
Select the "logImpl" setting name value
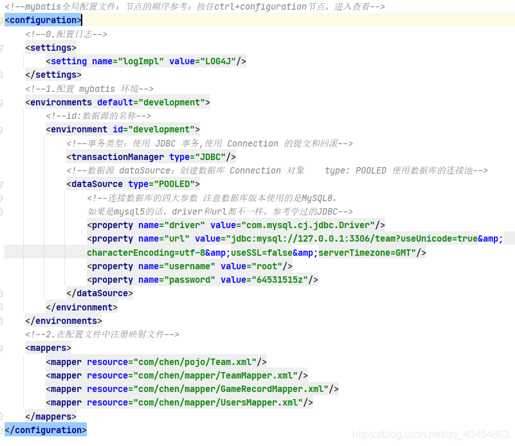point(141,61)
